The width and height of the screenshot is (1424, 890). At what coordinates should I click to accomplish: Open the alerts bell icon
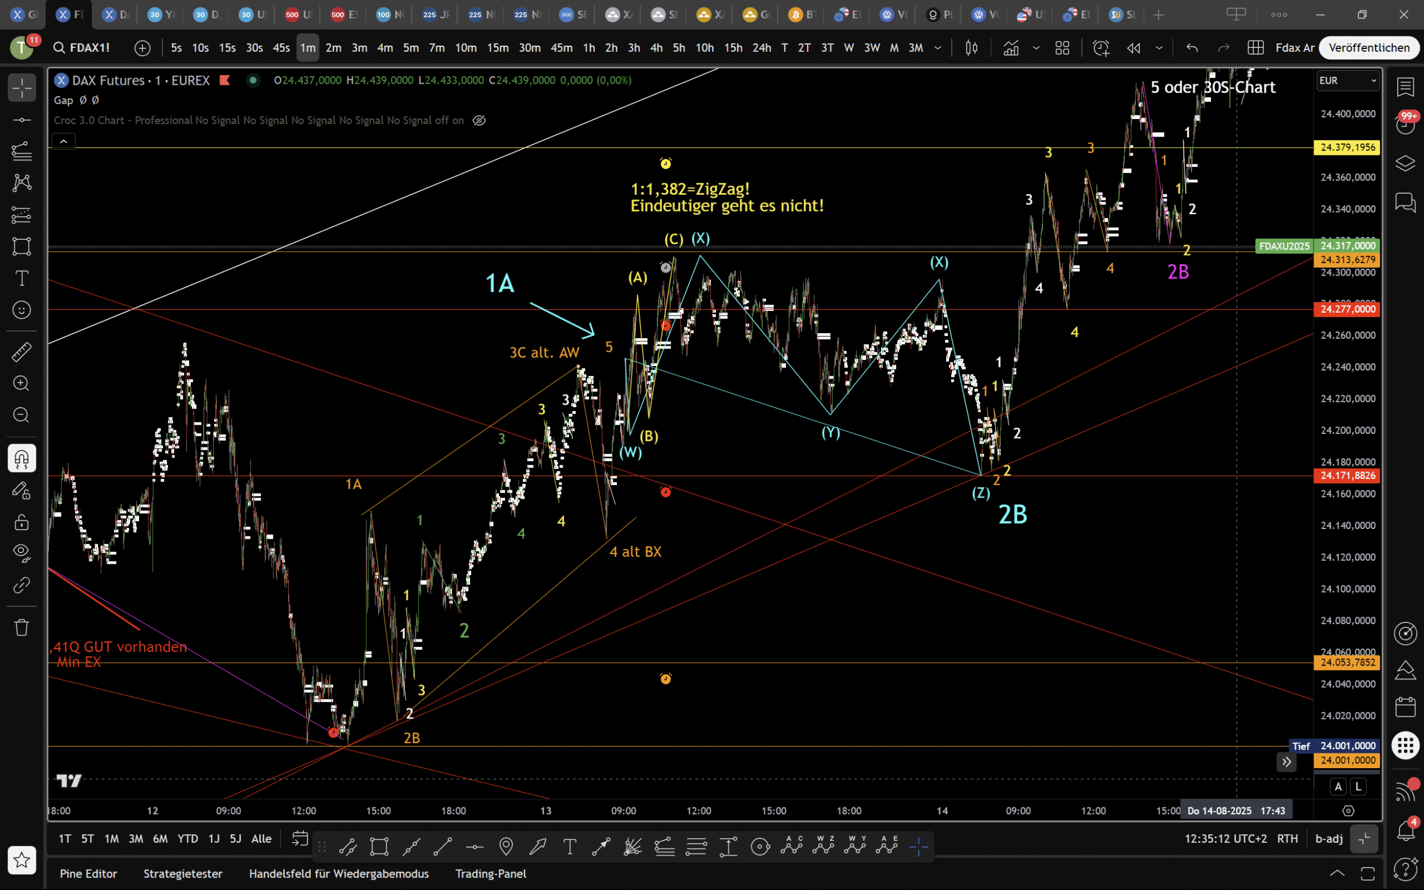pyautogui.click(x=1405, y=831)
